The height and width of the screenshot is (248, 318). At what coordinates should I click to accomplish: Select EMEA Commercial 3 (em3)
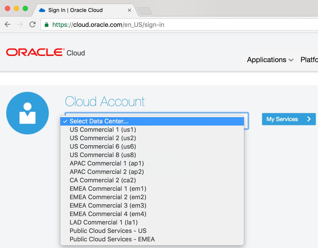tap(152, 206)
